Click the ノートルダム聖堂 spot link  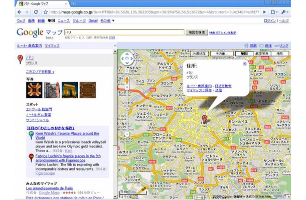[39, 115]
